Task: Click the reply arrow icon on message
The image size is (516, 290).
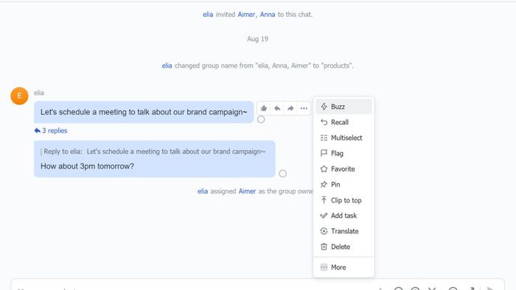Action: [x=277, y=108]
